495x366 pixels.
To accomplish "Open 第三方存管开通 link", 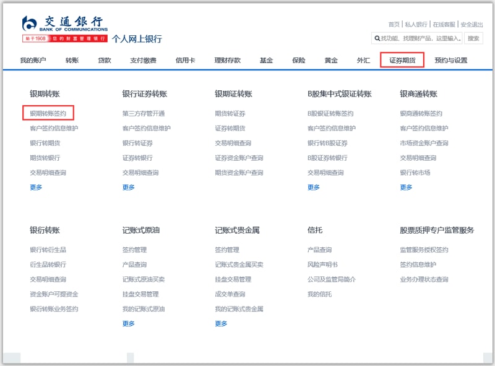I will pyautogui.click(x=144, y=114).
